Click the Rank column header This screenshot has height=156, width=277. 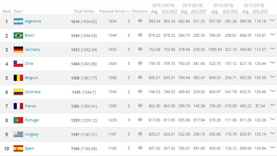pyautogui.click(x=6, y=11)
